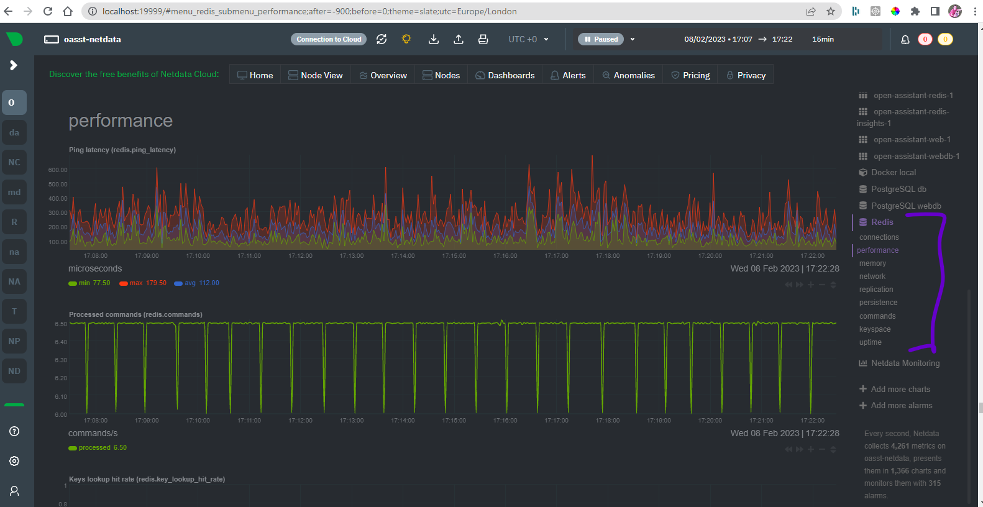Toggle the max dimension in ping latency legend
Image resolution: width=983 pixels, height=507 pixels.
pos(143,283)
